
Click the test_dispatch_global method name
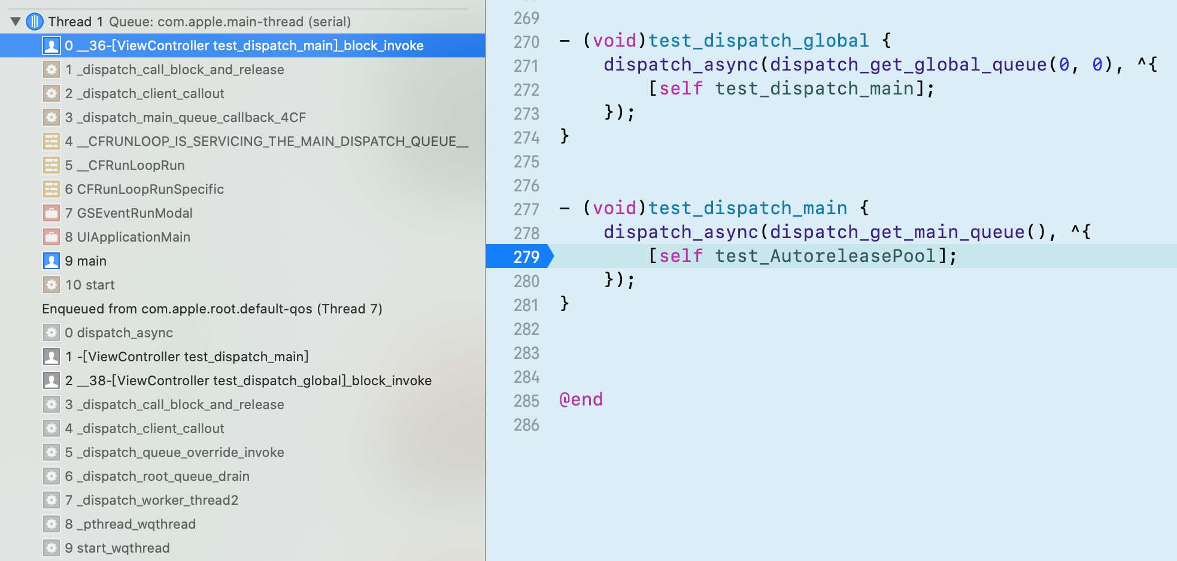(759, 41)
